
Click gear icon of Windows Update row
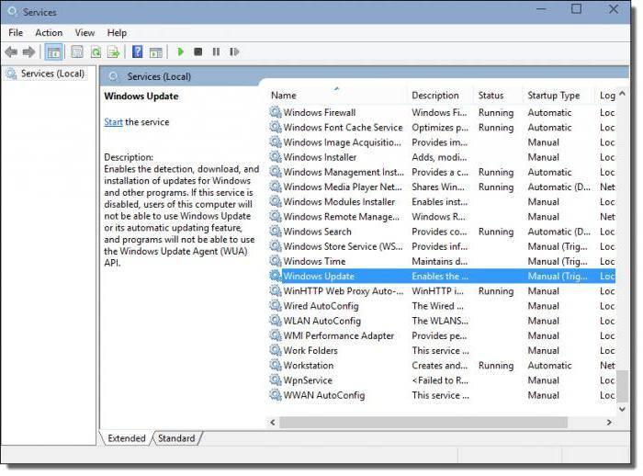click(x=276, y=276)
